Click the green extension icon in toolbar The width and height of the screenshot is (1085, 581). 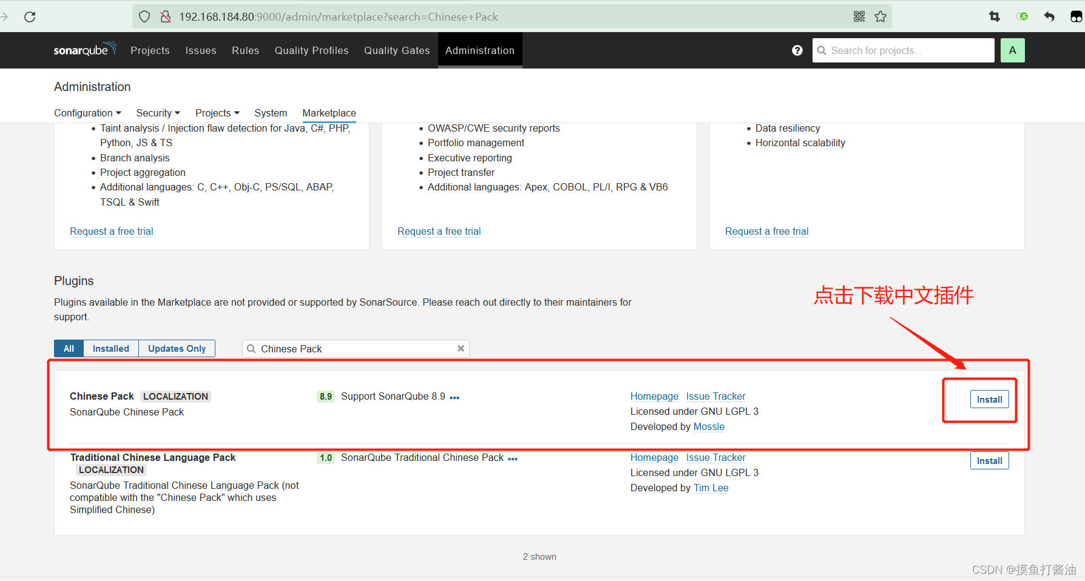click(x=1022, y=17)
